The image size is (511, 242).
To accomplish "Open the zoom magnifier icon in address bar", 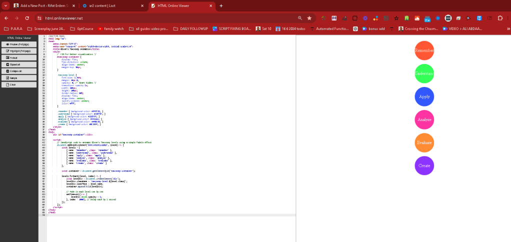I will [300, 18].
